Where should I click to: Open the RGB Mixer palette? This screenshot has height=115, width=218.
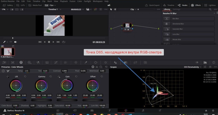coord(38,63)
